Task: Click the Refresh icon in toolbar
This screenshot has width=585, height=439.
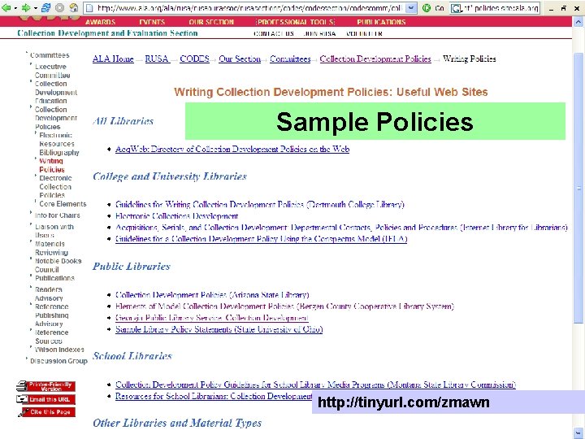Action: click(45, 7)
